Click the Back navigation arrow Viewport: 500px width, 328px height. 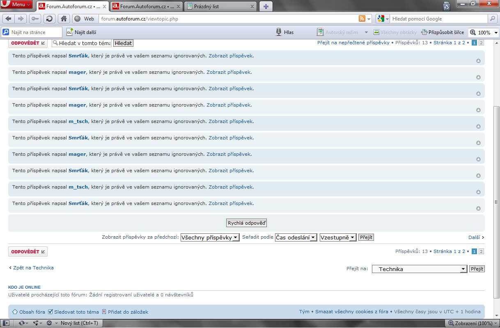tap(8, 19)
